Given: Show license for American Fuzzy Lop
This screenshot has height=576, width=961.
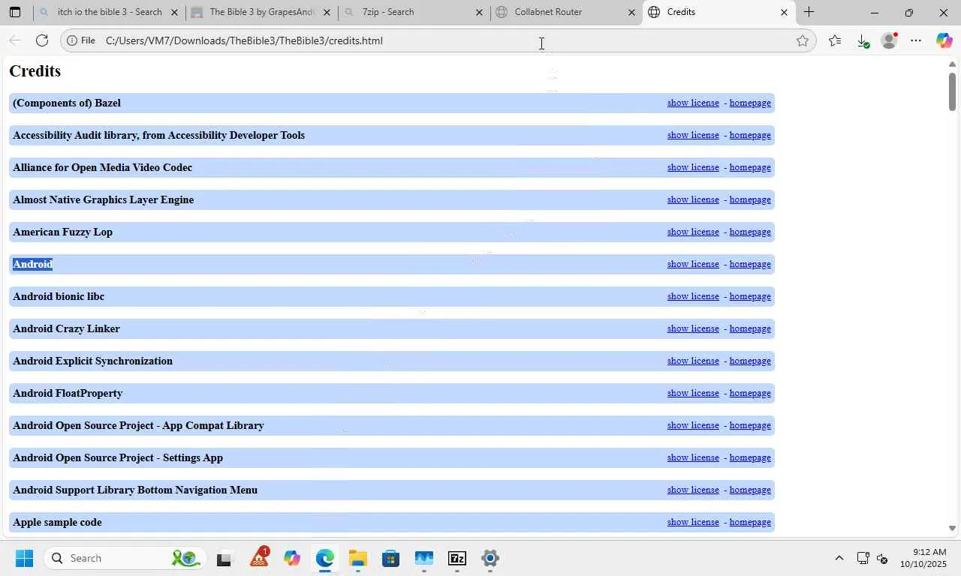Looking at the screenshot, I should pyautogui.click(x=693, y=232).
